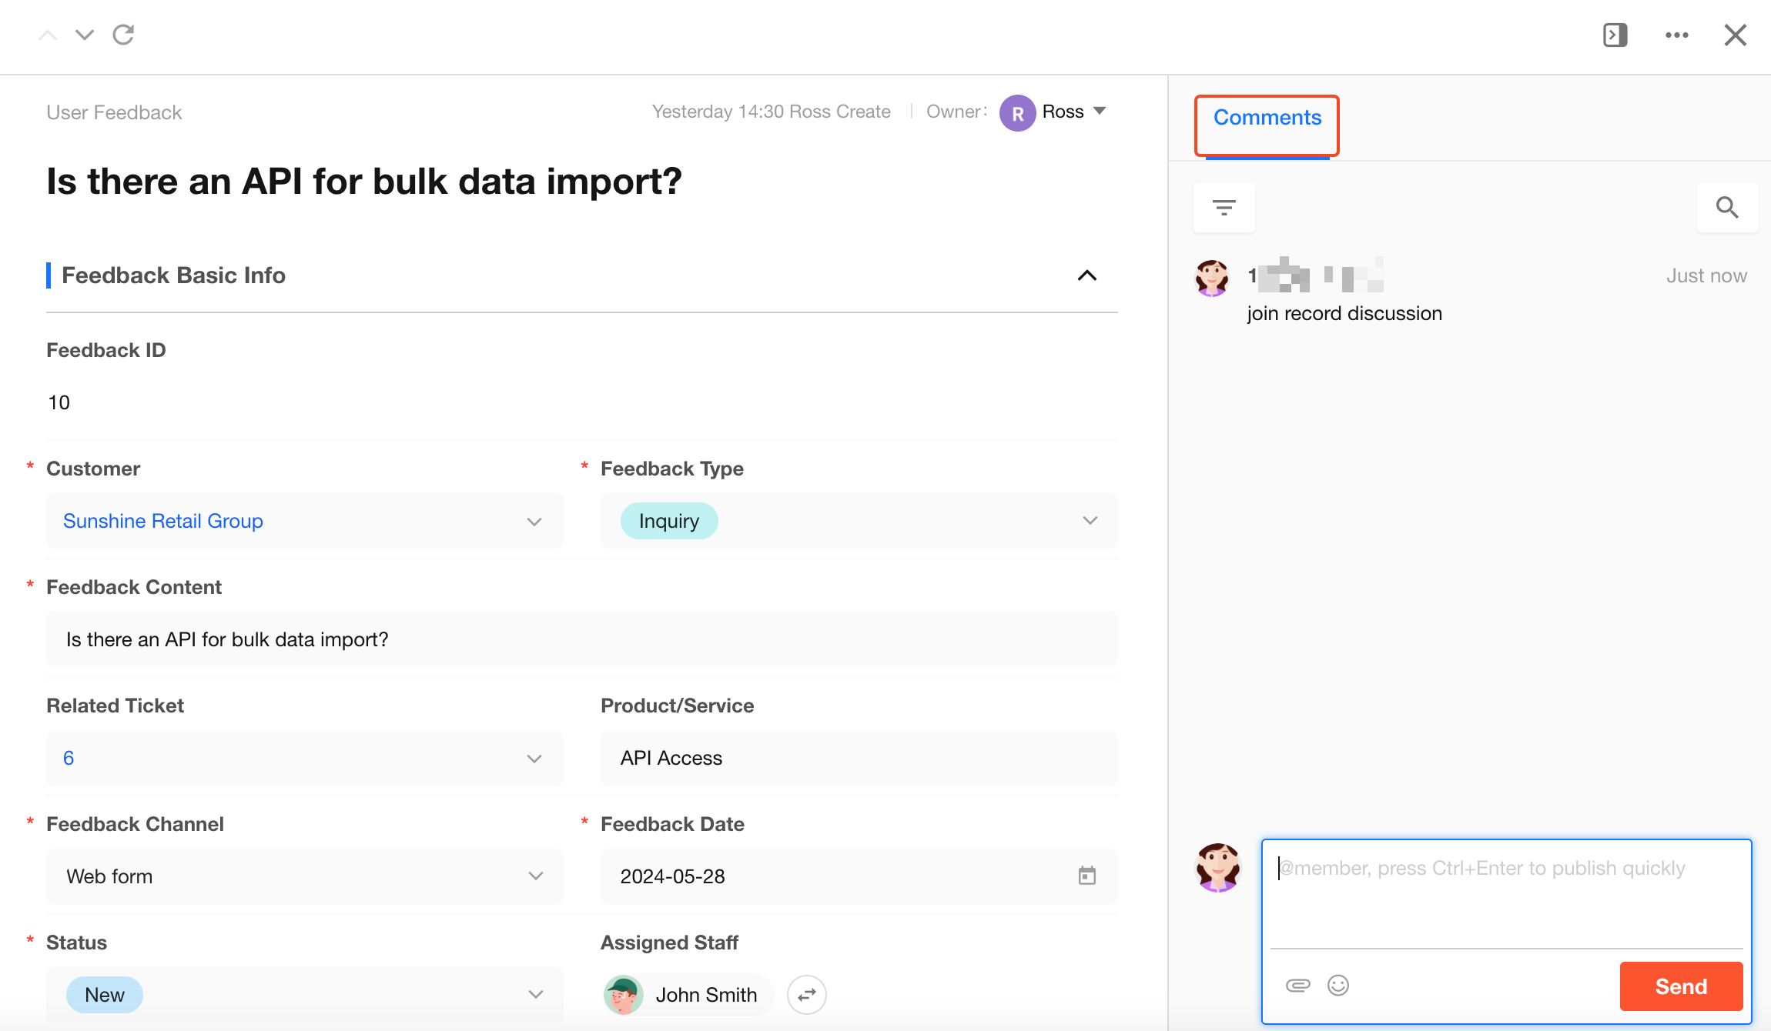Open Sunshine Retail Group customer link
This screenshot has height=1031, width=1771.
pyautogui.click(x=163, y=521)
